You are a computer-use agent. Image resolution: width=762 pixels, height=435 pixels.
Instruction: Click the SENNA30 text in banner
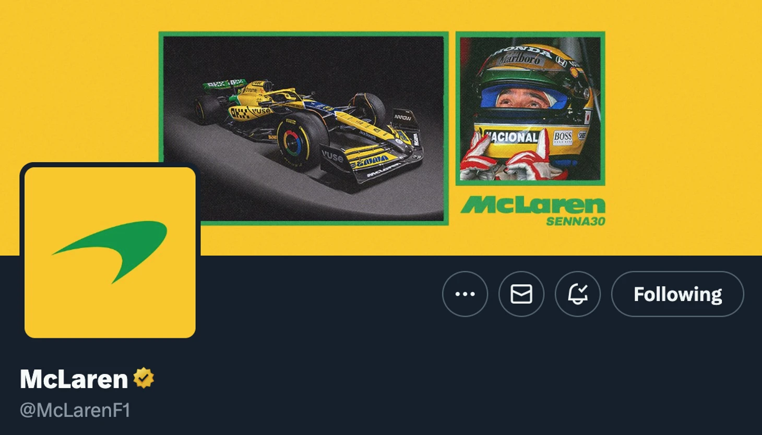576,221
